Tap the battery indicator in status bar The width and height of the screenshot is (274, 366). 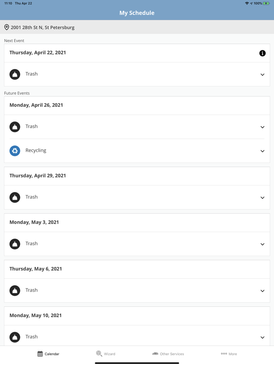click(x=266, y=3)
